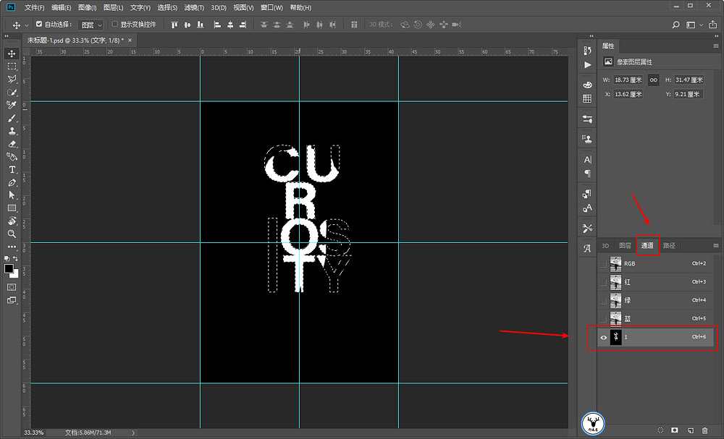724x439 pixels.
Task: Switch to the 图层 tab
Action: click(x=625, y=245)
